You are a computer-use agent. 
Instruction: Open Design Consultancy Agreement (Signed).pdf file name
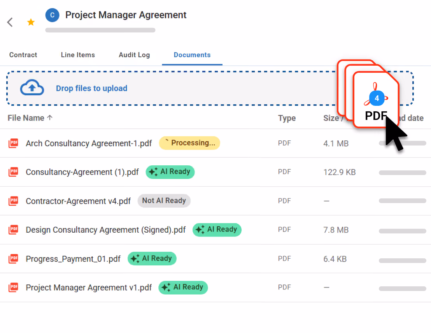point(105,230)
